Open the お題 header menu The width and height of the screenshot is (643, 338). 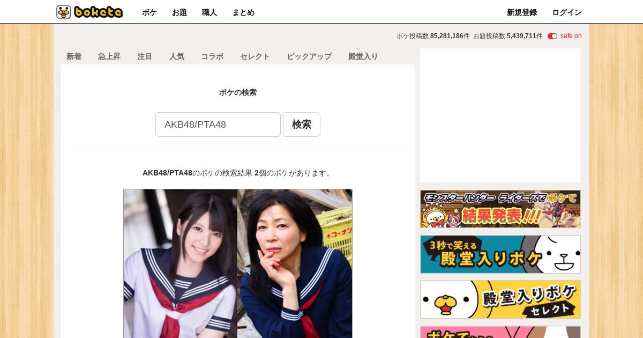180,12
